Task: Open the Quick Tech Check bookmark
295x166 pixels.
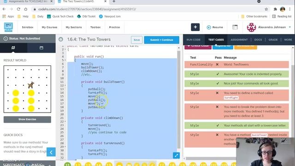Action: coord(60,17)
